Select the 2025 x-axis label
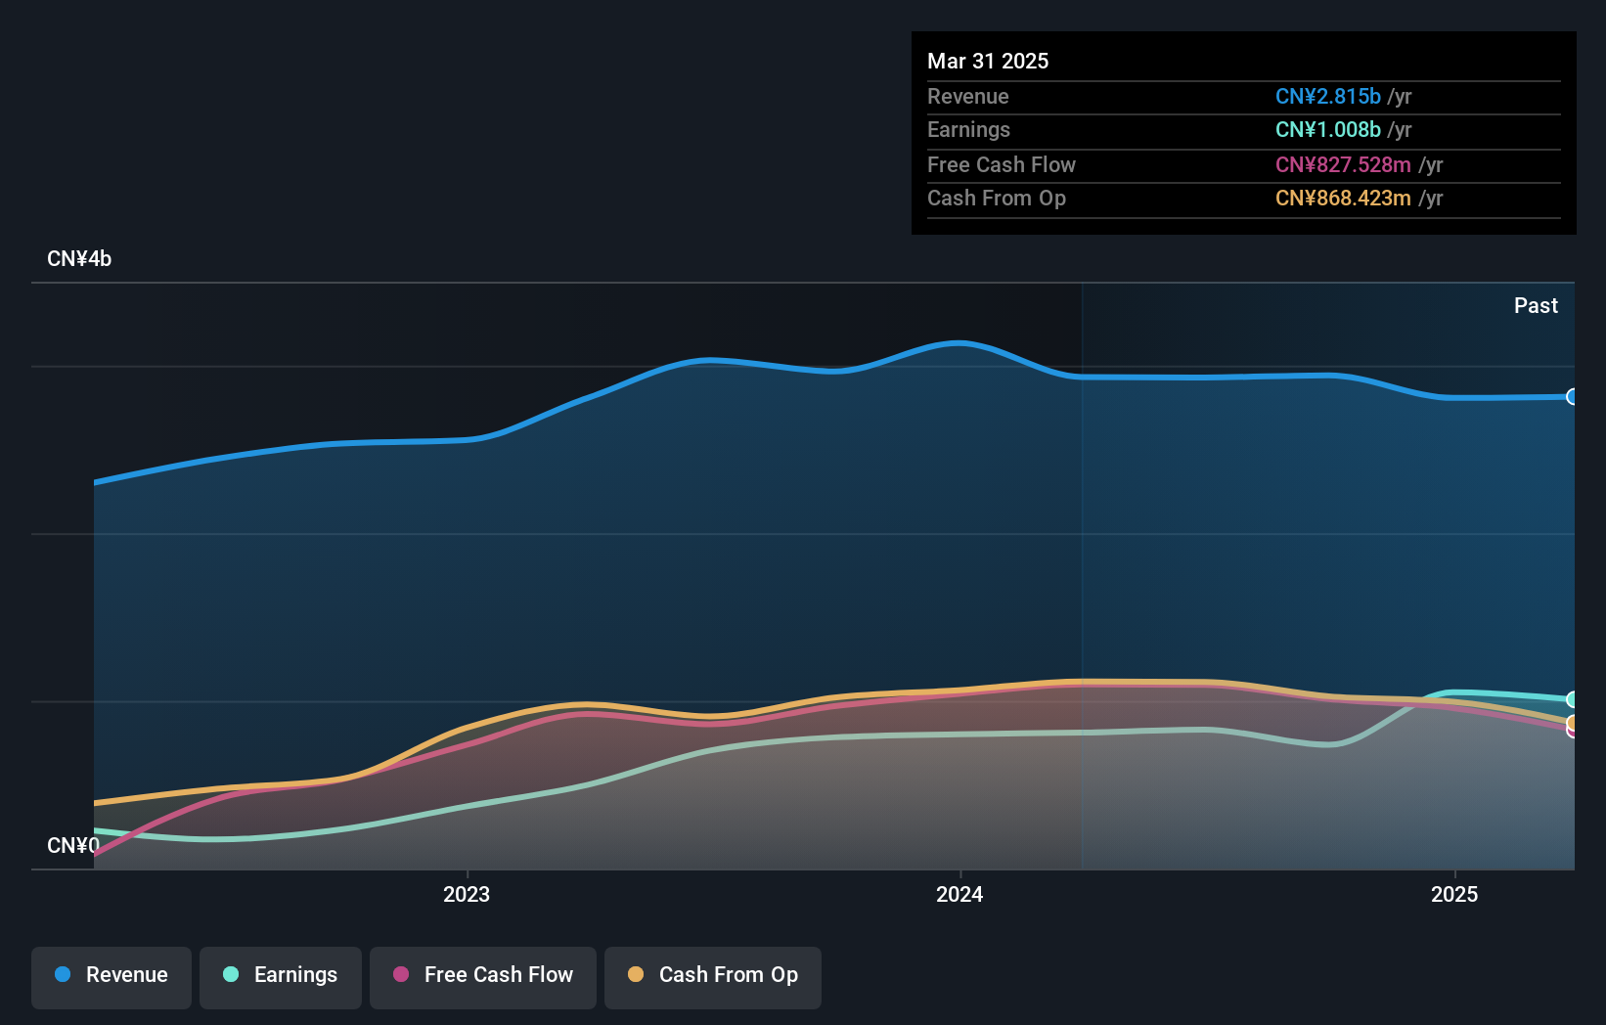This screenshot has height=1025, width=1606. (x=1454, y=894)
